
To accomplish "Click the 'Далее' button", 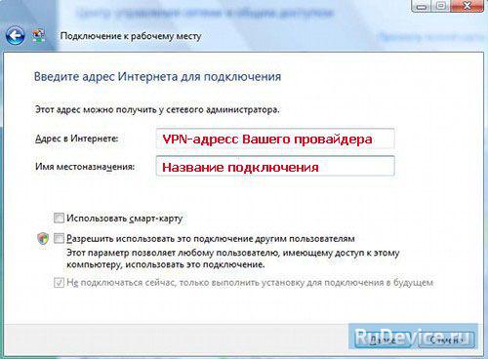I will (x=384, y=339).
